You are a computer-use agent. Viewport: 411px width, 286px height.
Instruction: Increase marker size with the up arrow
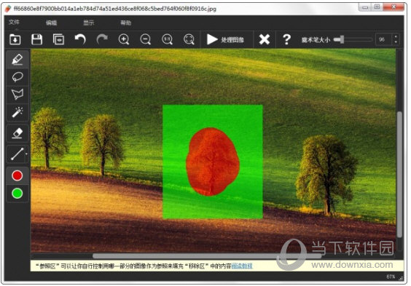pyautogui.click(x=396, y=37)
